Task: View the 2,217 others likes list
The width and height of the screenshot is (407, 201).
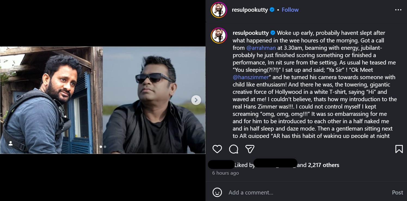Action: pyautogui.click(x=324, y=165)
